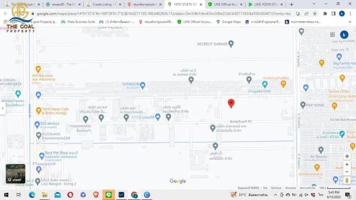The width and height of the screenshot is (356, 200).
Task: Open the LINE app on taskbar
Action: tap(109, 195)
